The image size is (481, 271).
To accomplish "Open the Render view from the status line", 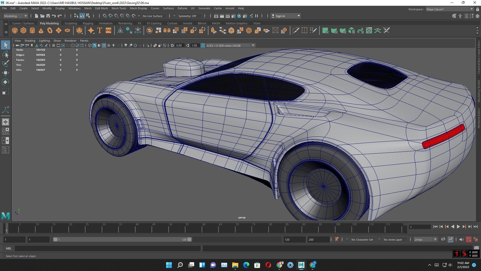I will tap(216, 16).
